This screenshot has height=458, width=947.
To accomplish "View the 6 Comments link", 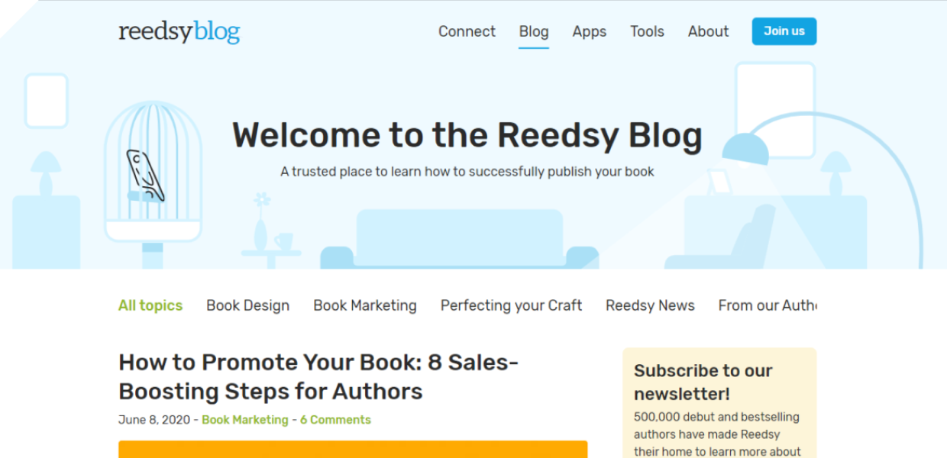I will [335, 420].
